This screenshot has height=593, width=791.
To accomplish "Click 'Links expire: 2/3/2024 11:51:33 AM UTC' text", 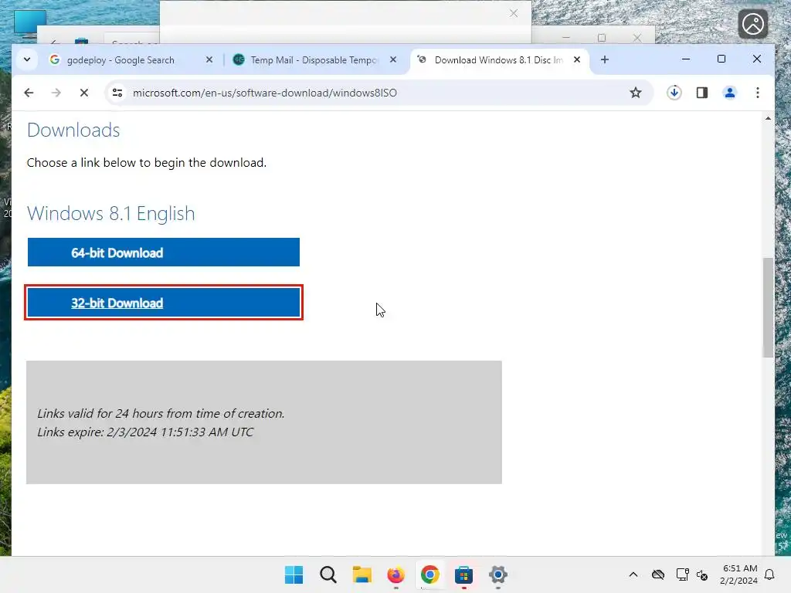I will pos(145,432).
